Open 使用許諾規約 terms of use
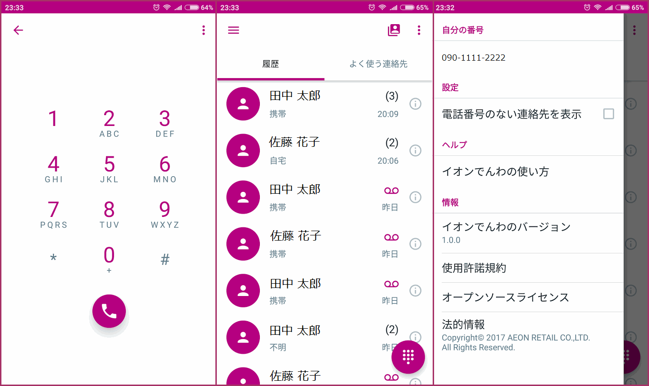This screenshot has width=649, height=386. tap(529, 268)
